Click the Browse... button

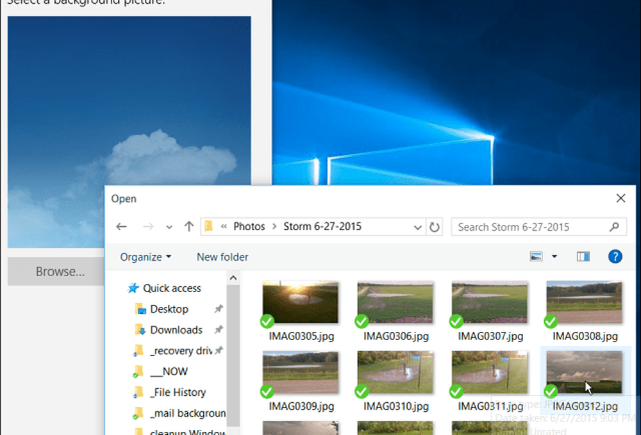[x=60, y=272]
